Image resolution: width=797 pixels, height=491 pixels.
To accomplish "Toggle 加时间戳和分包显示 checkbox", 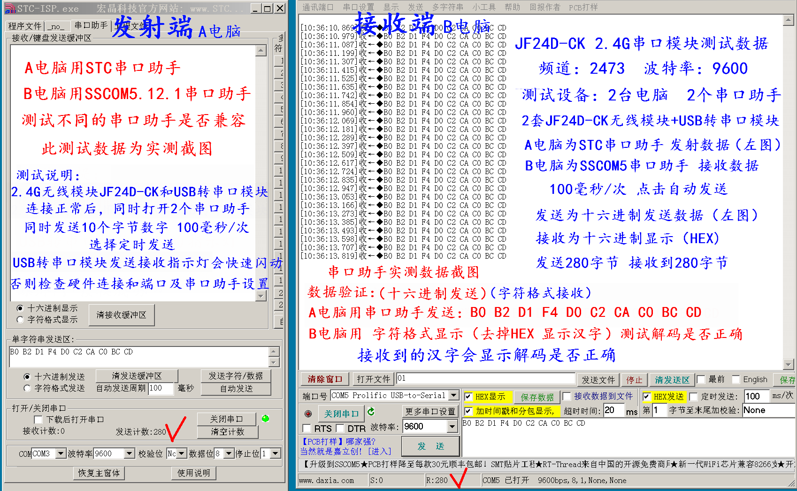I will 468,411.
